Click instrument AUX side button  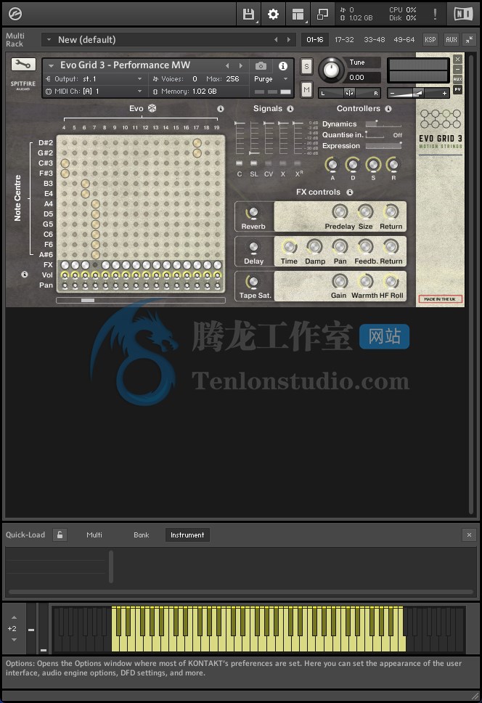[457, 79]
